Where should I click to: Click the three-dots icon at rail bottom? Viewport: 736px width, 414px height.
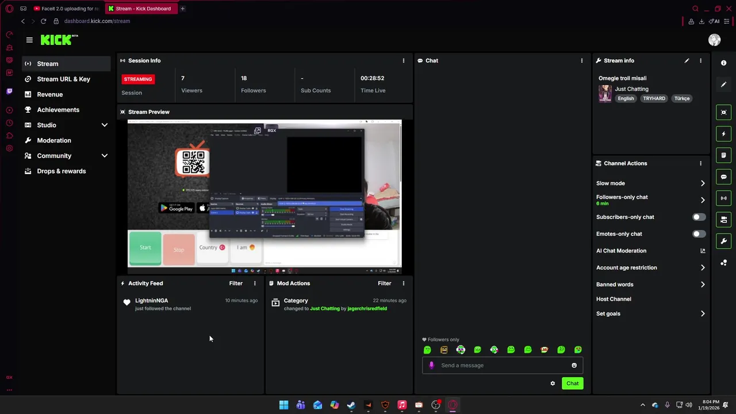point(723,263)
